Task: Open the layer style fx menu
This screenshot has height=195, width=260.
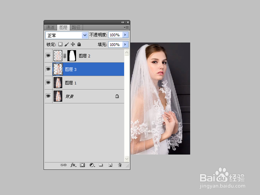Action: pyautogui.click(x=73, y=165)
